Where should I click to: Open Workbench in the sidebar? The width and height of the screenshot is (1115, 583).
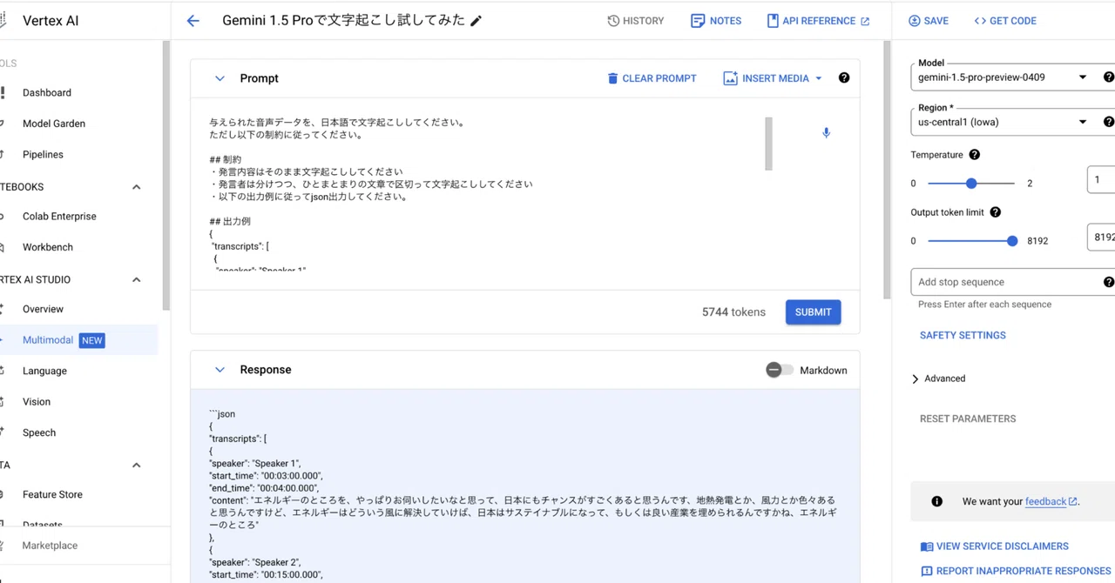point(48,247)
